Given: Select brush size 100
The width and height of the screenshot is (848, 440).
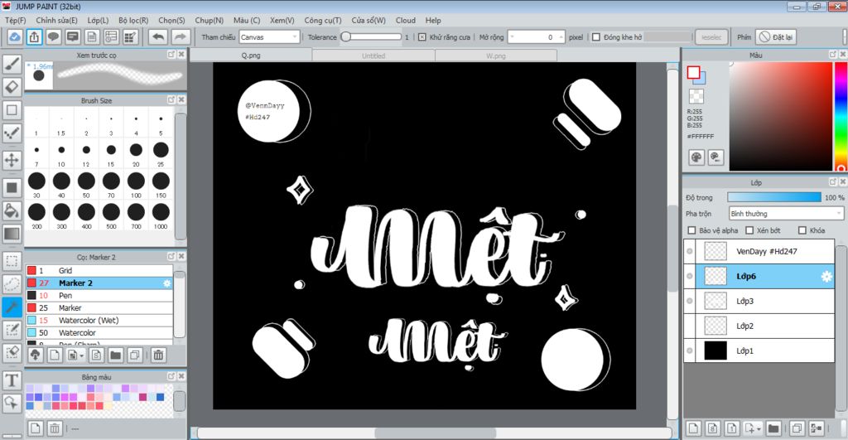Looking at the screenshot, I should click(x=136, y=185).
